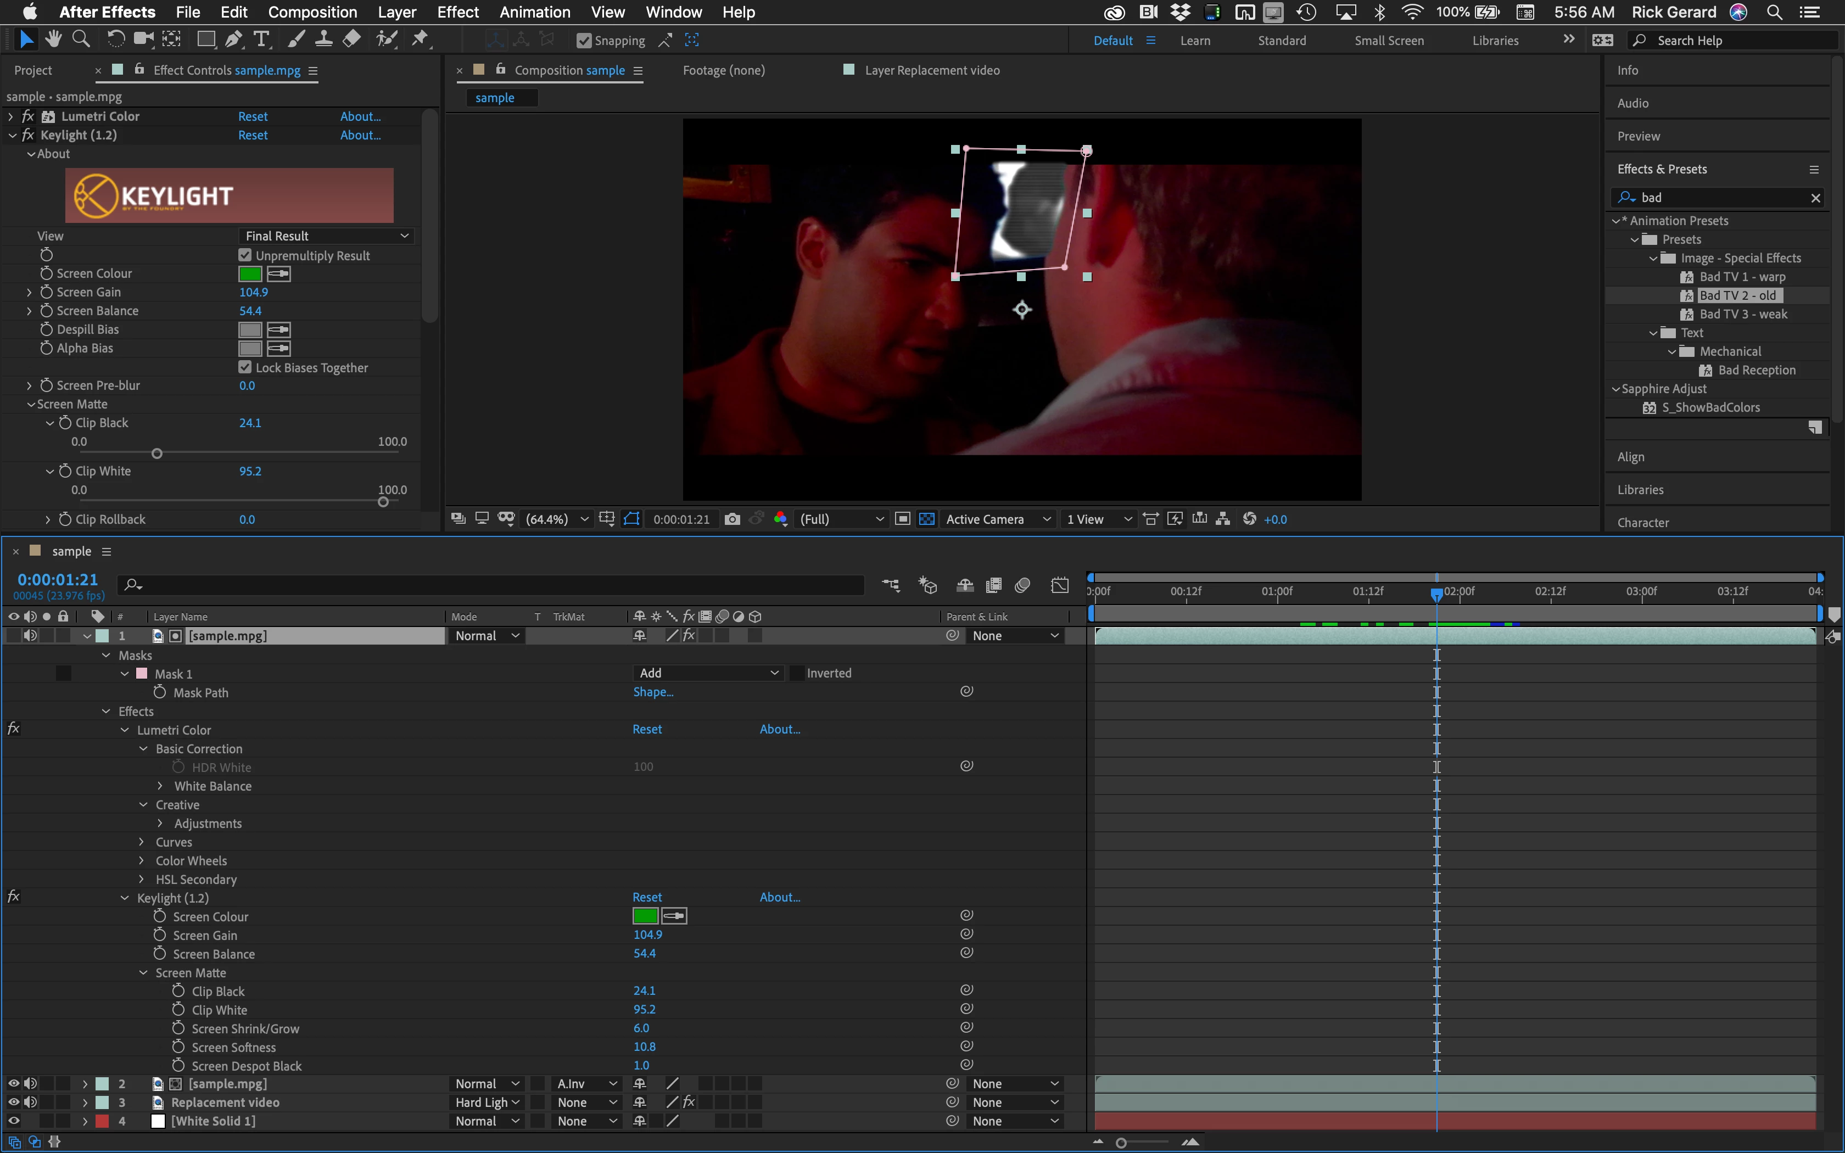Take a snapshot with the camera icon
The height and width of the screenshot is (1153, 1845).
pyautogui.click(x=732, y=519)
